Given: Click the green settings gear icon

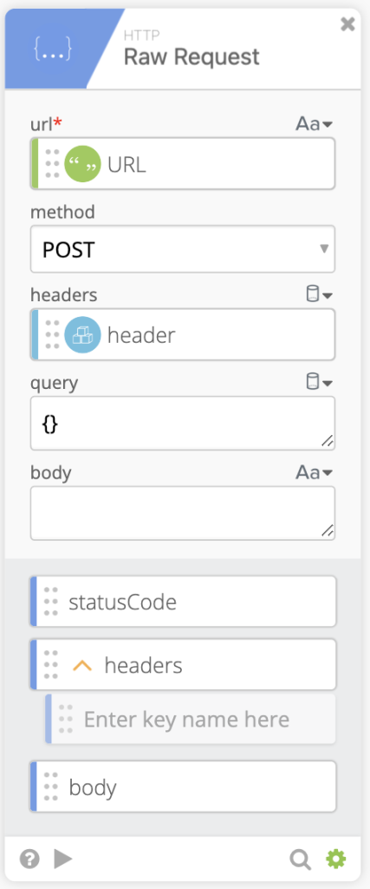Looking at the screenshot, I should [336, 859].
